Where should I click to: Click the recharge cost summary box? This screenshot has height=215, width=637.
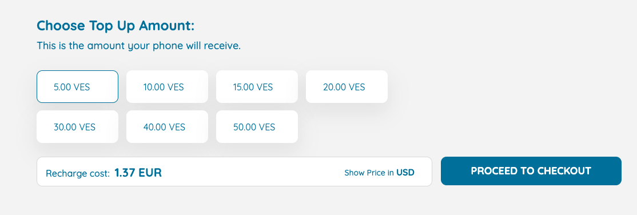coord(234,172)
